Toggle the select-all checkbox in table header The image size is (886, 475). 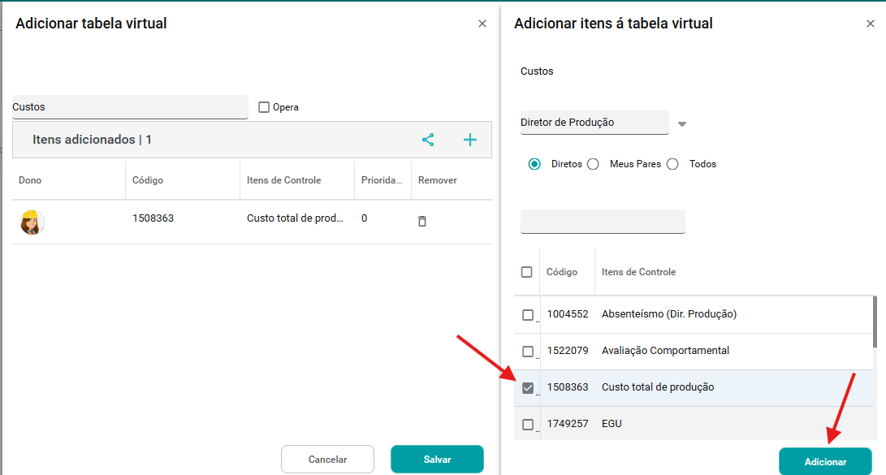click(527, 272)
